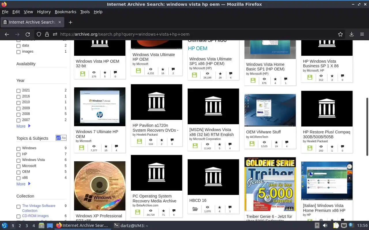Tick the x86 topic checkbox
This screenshot has width=369, height=230.
[18, 178]
